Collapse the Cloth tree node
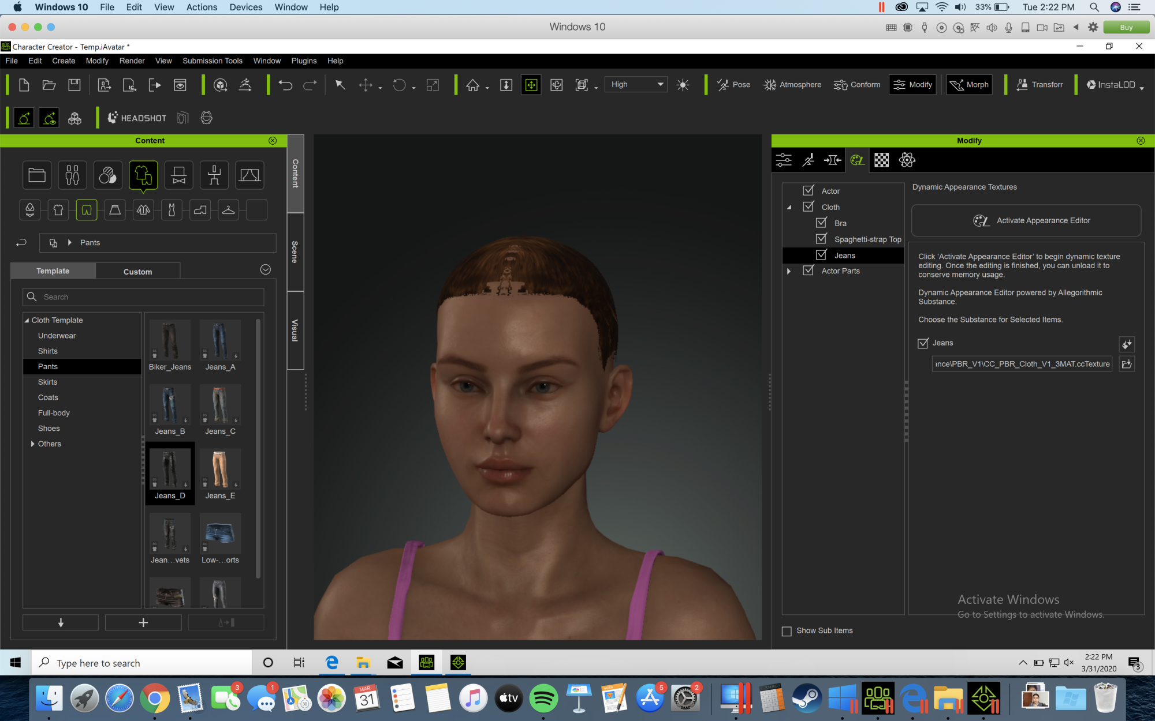1155x721 pixels. coord(789,207)
